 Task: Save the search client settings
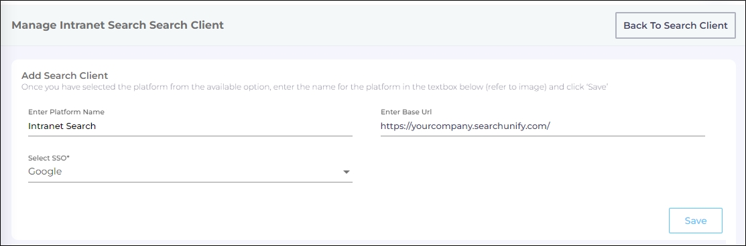[695, 221]
